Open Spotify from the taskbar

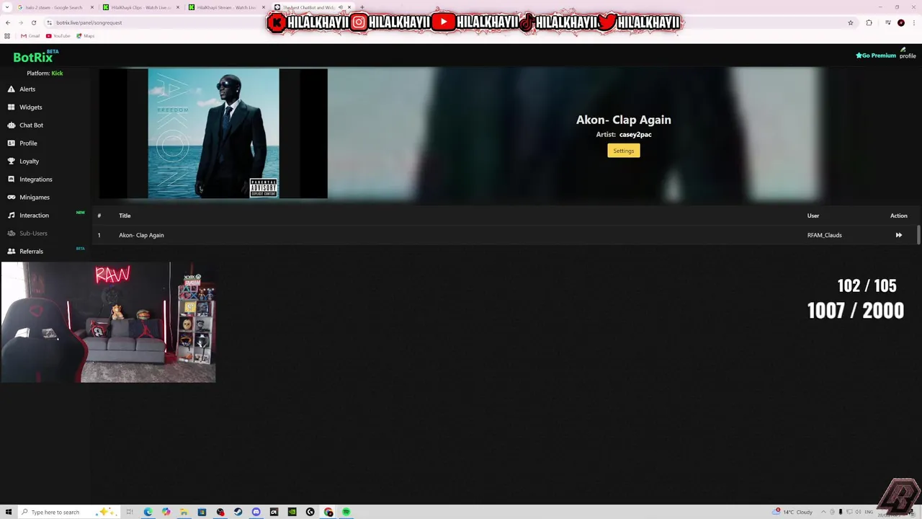pyautogui.click(x=346, y=512)
